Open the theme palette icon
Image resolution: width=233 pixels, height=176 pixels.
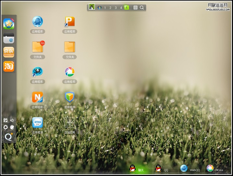pos(12,127)
